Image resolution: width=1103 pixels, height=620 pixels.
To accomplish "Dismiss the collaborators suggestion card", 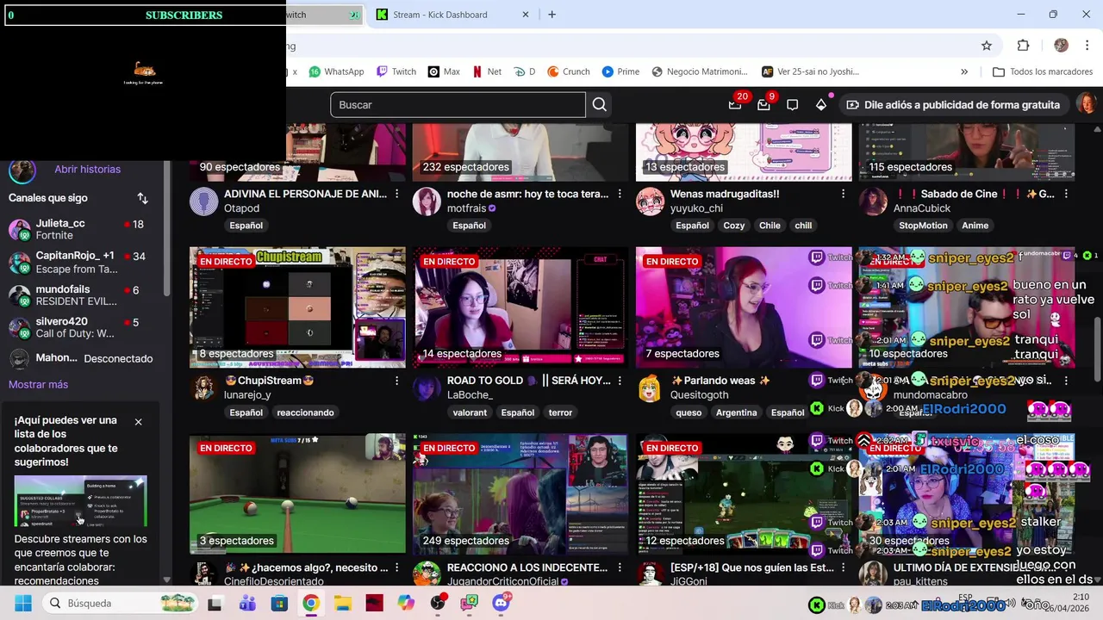I will [138, 422].
